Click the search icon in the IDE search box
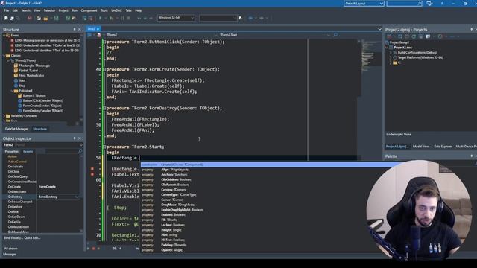 coord(420,3)
